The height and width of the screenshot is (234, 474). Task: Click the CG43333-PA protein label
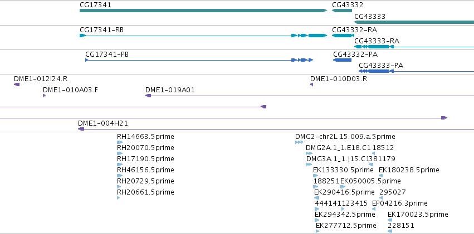pyautogui.click(x=381, y=66)
